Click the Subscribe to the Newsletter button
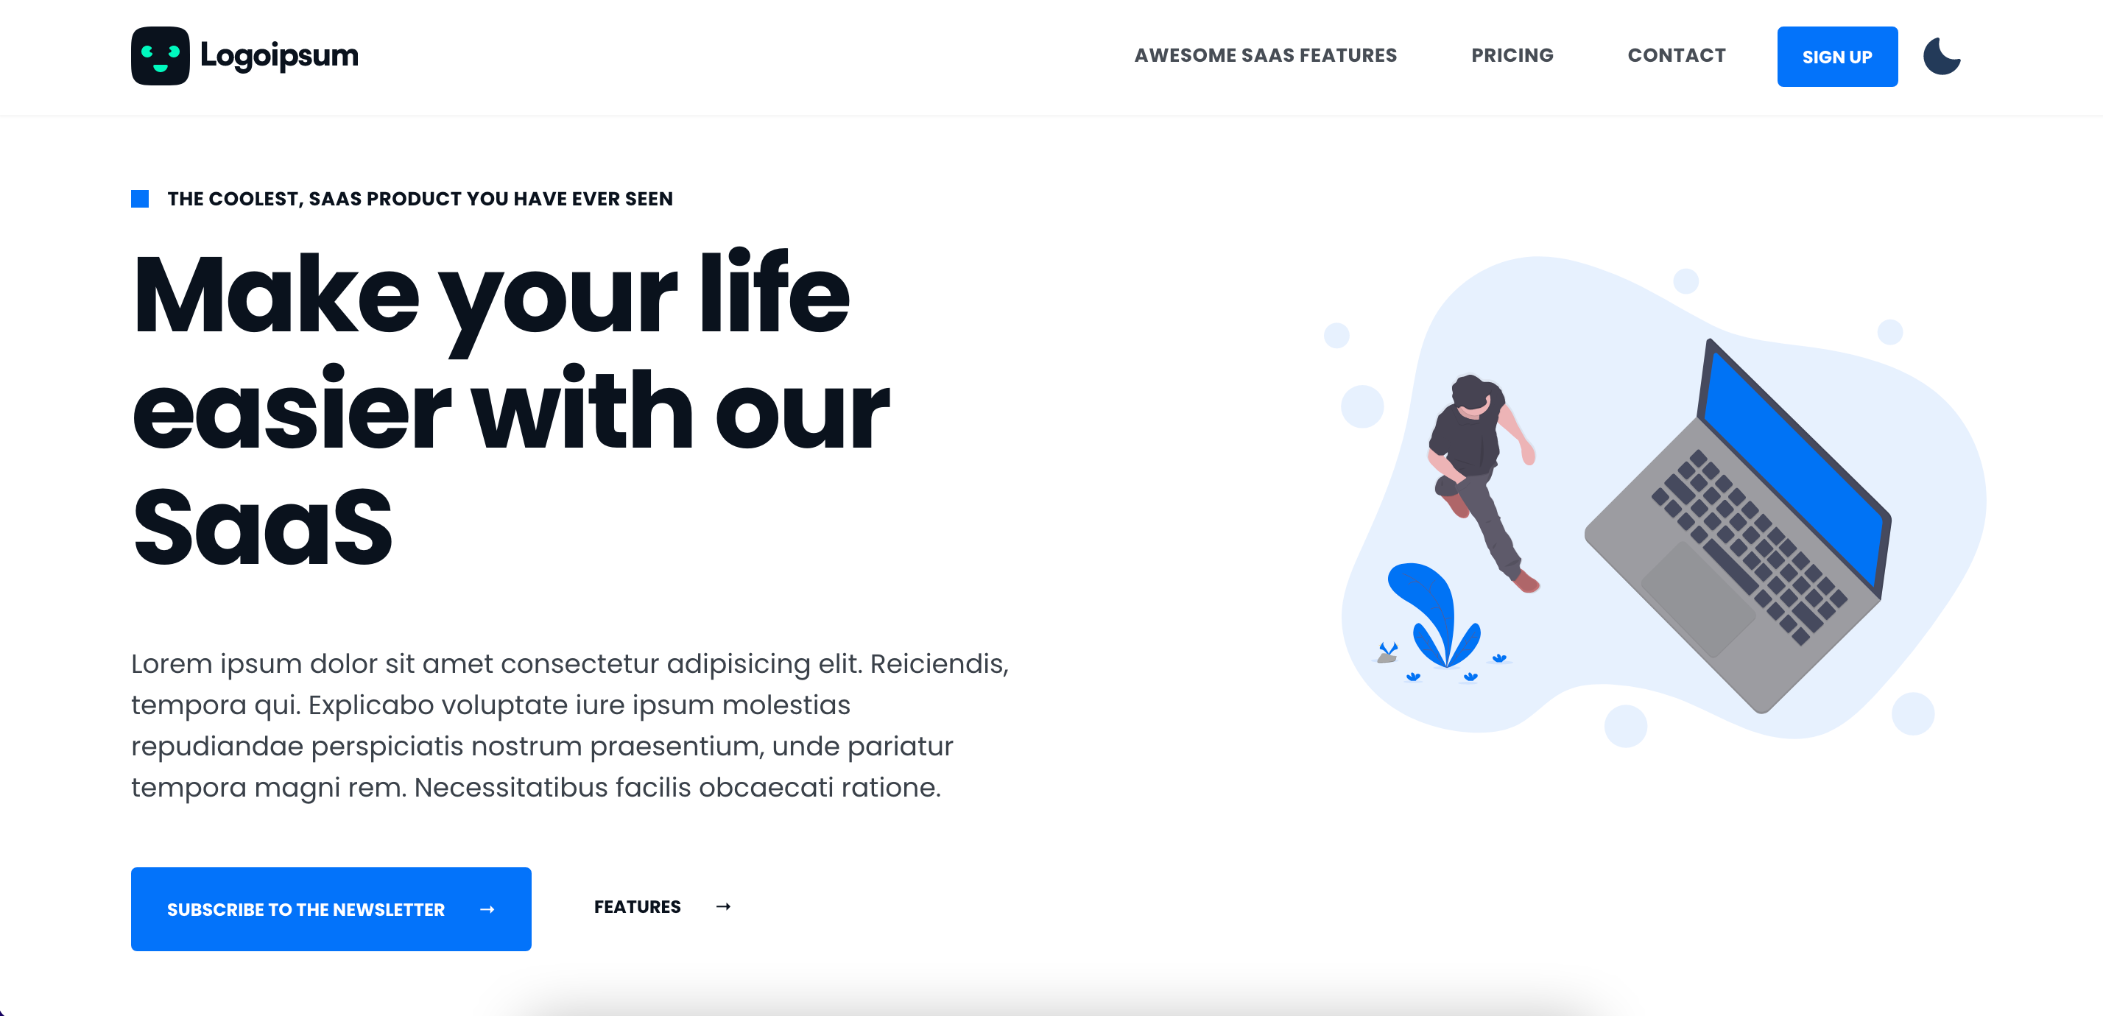2103x1016 pixels. click(x=333, y=909)
